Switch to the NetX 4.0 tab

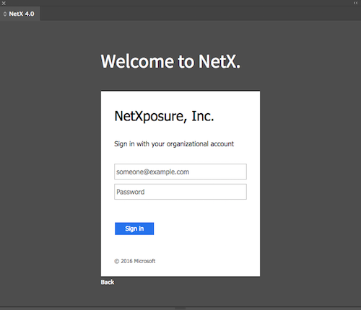click(20, 14)
